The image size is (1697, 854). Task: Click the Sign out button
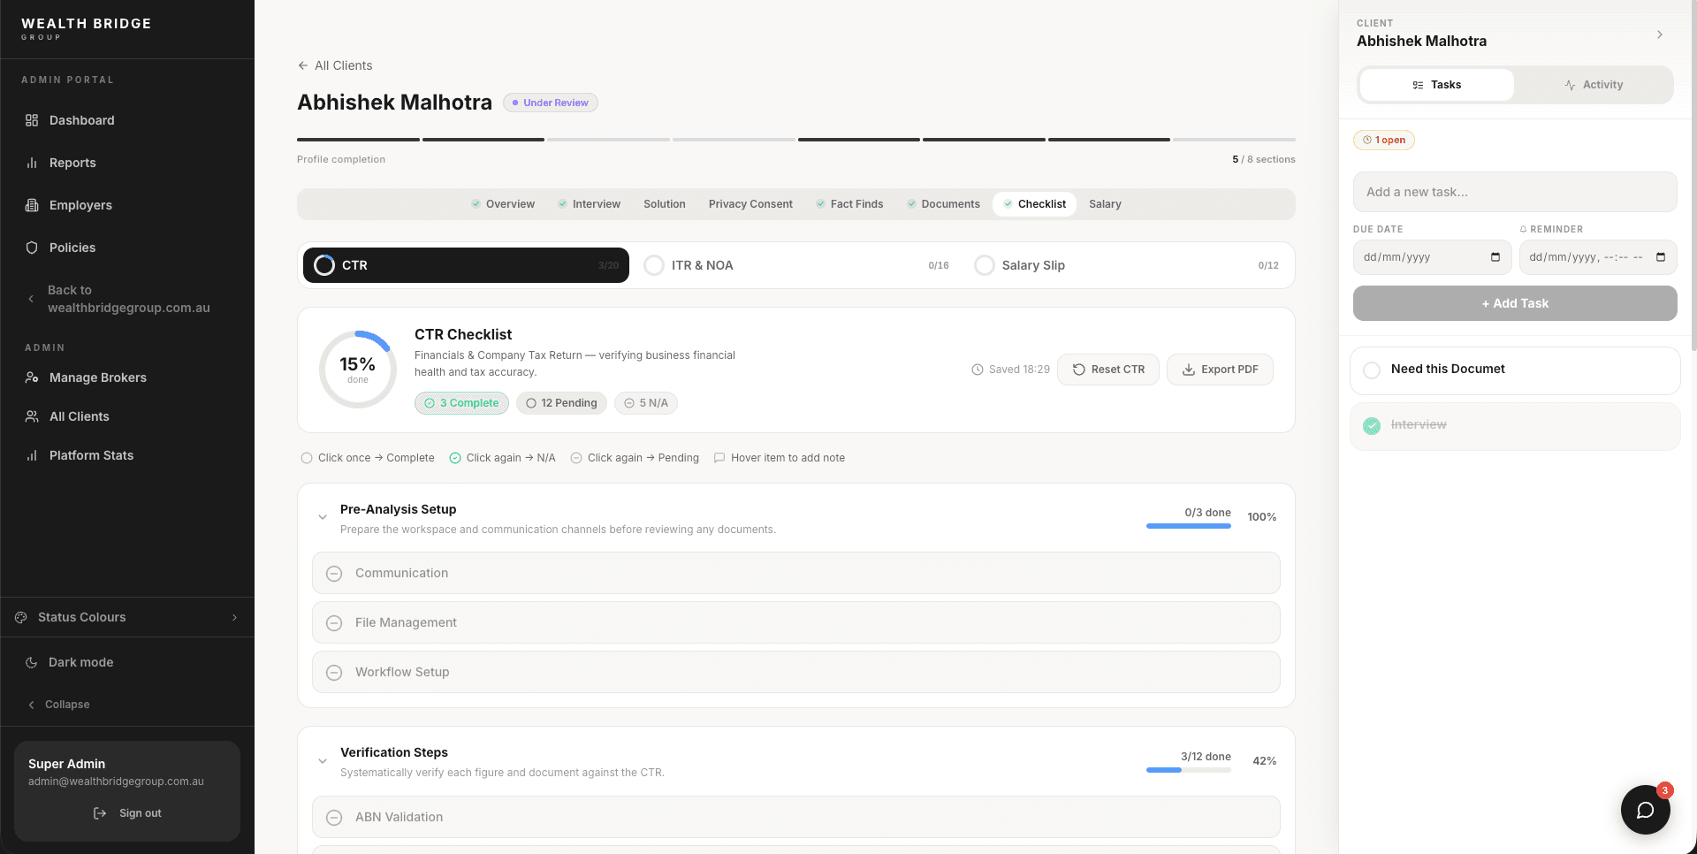pos(127,813)
